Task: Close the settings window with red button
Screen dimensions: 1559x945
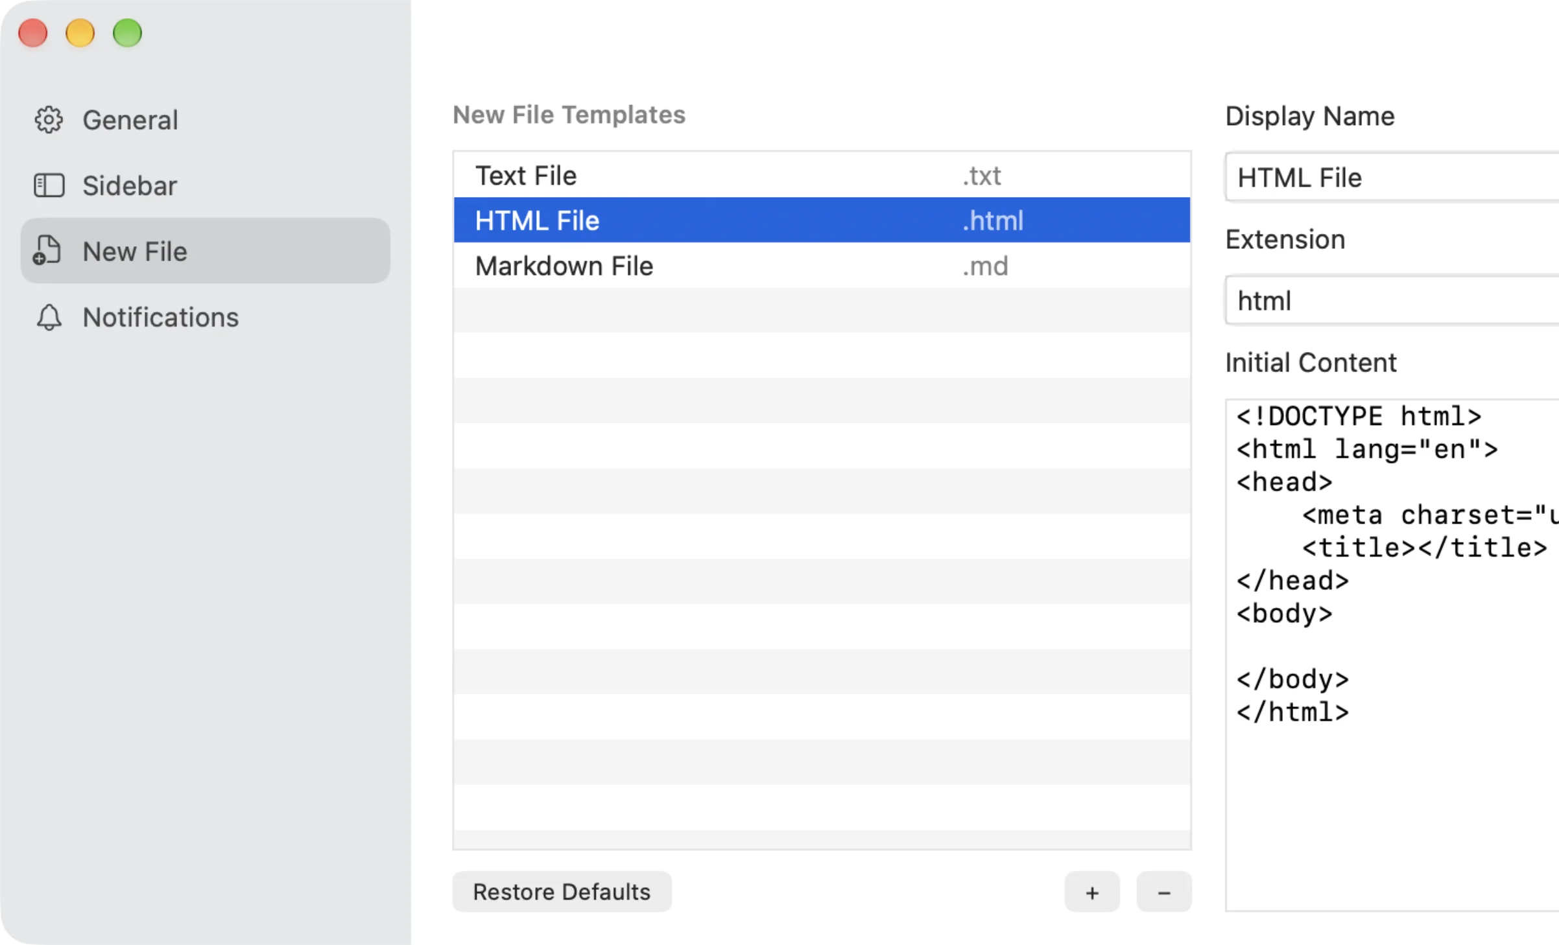Action: 33,33
